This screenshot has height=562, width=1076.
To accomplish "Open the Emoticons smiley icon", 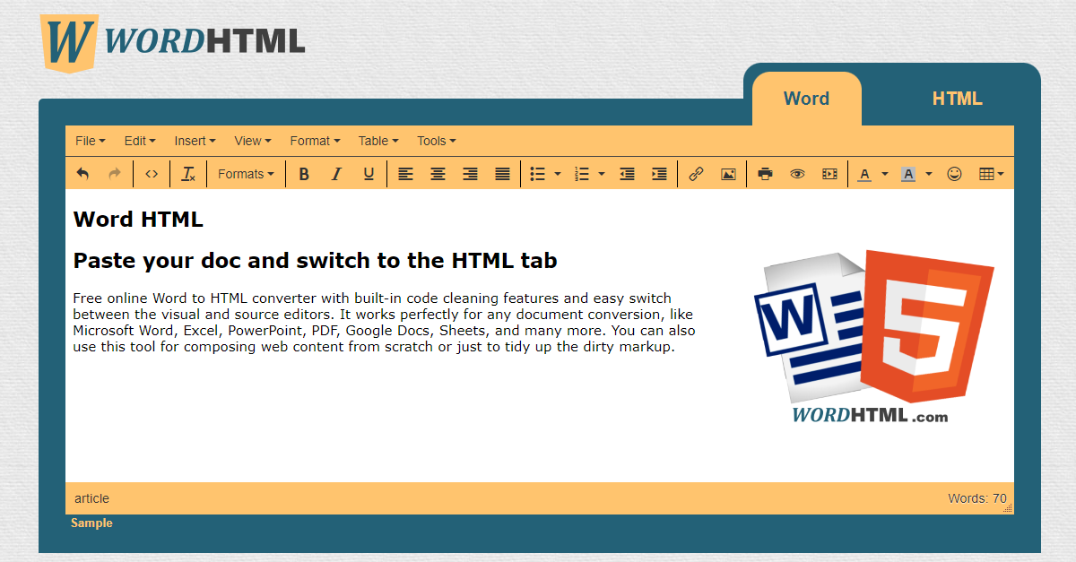I will [954, 174].
